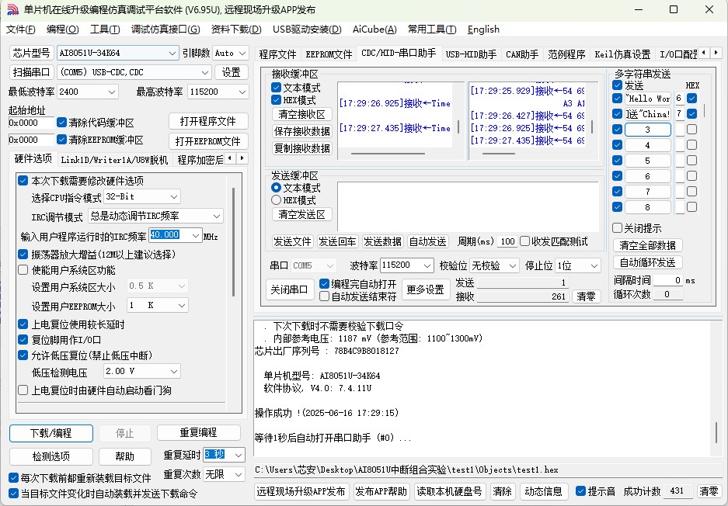728x506 pixels.
Task: Click the log output vertical scrollbar
Action: (716, 431)
